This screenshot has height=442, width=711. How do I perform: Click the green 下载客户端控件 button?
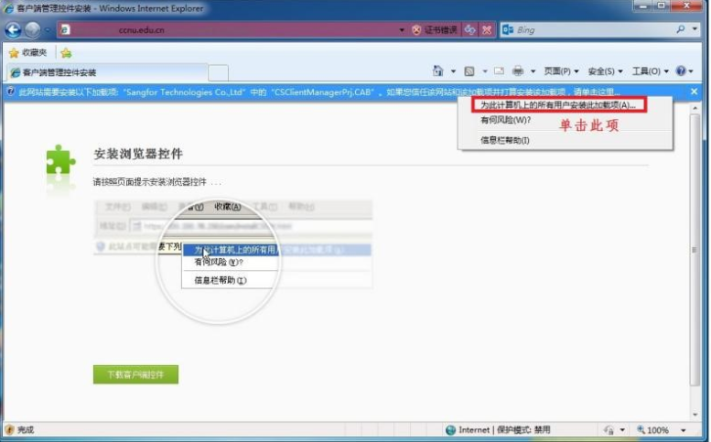coord(135,374)
